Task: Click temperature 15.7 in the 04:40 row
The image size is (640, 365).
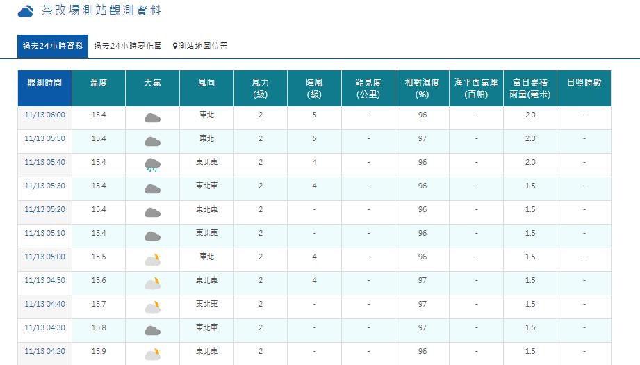Action: coord(99,305)
